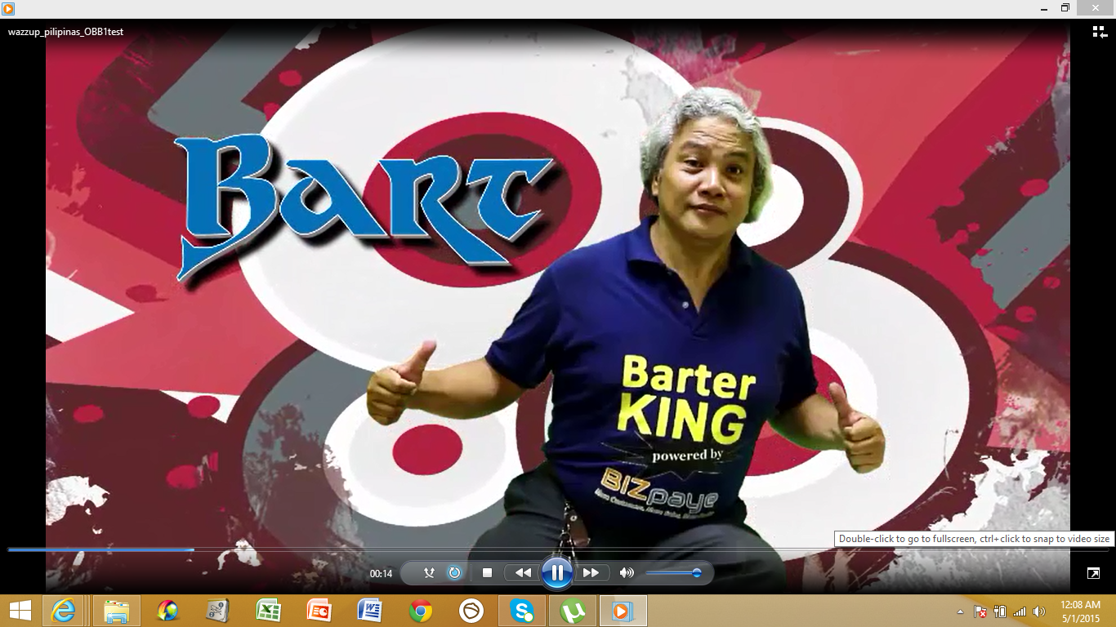Open the map-like app icon in taskbar

coord(218,611)
